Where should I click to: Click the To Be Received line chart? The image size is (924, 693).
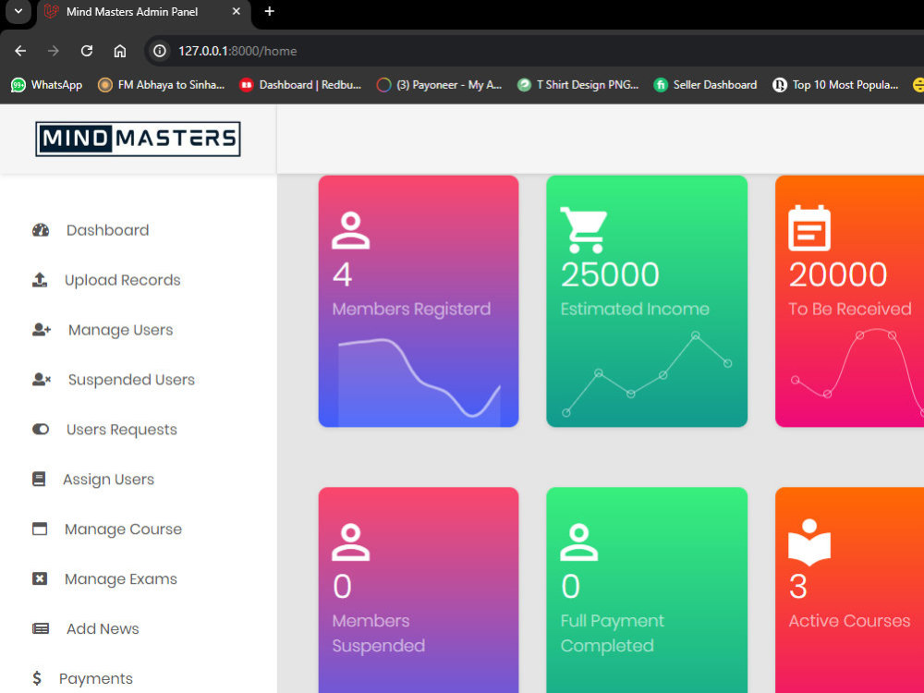[x=857, y=372]
